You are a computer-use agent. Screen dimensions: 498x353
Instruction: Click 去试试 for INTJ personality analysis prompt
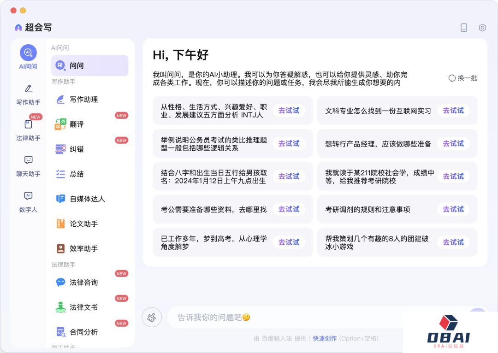pyautogui.click(x=289, y=111)
